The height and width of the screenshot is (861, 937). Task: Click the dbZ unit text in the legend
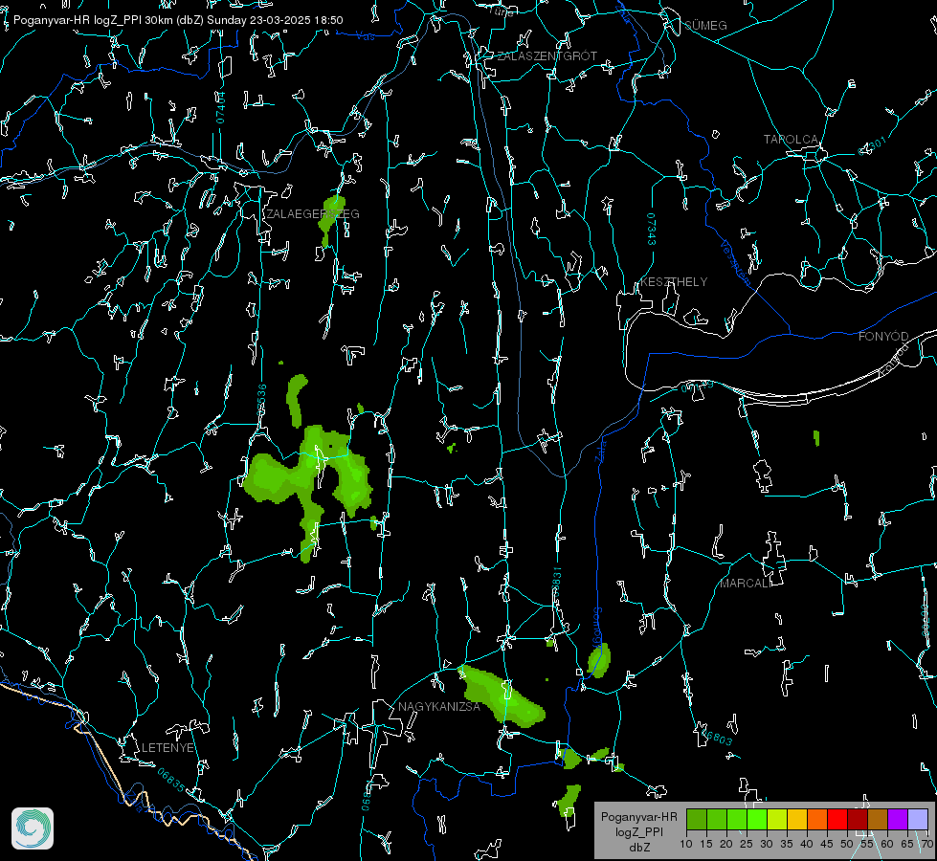click(638, 848)
